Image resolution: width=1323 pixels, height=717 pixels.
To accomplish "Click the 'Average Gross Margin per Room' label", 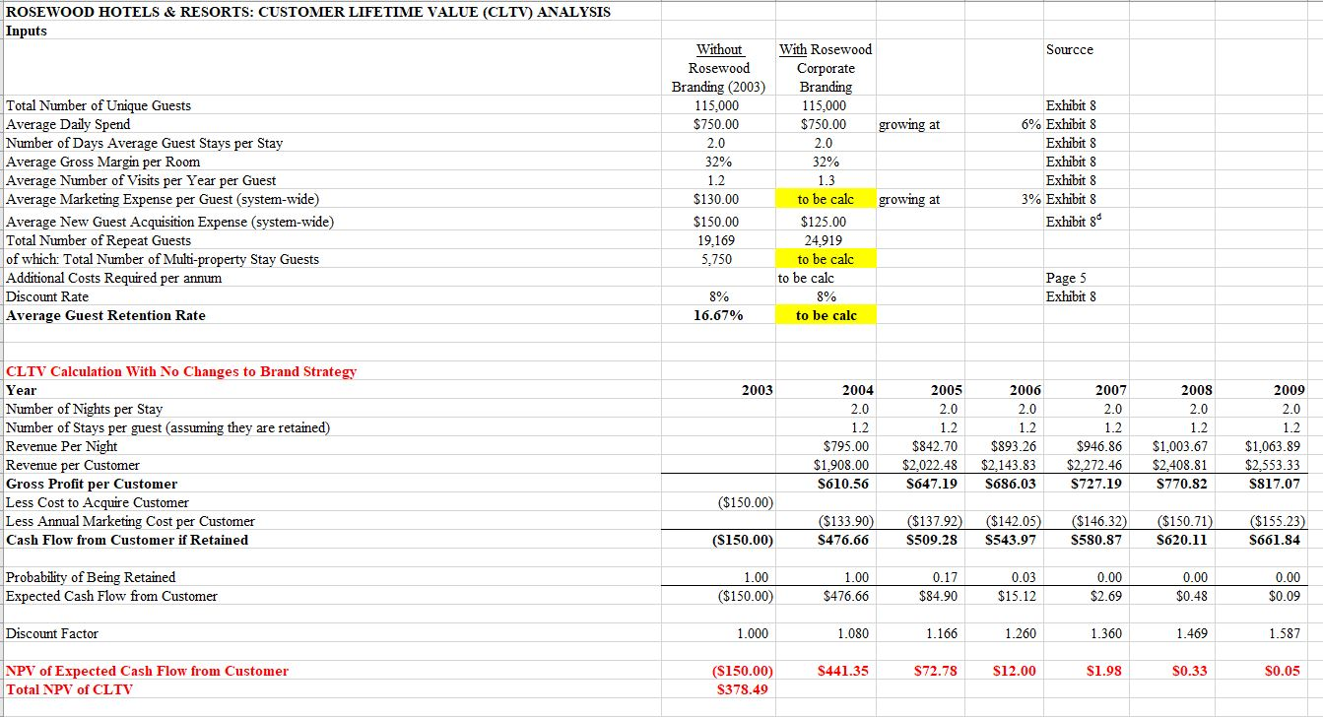I will tap(103, 162).
